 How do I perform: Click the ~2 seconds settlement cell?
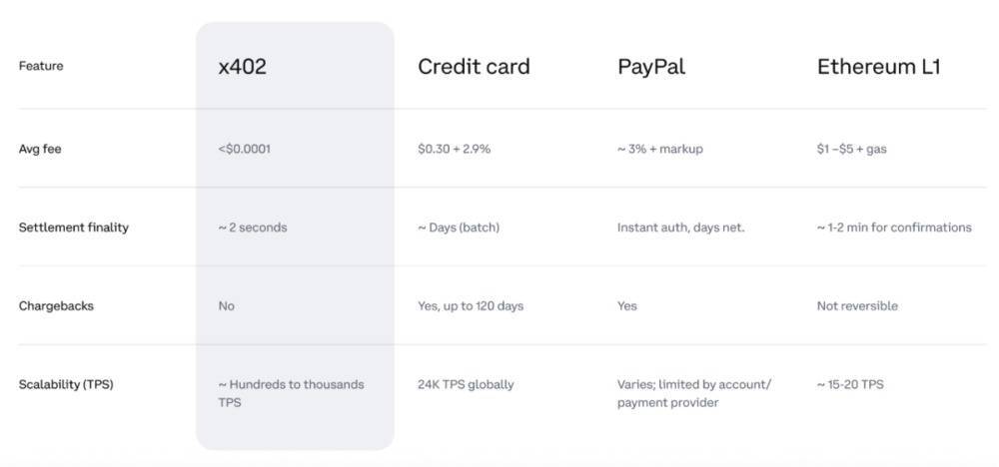253,228
